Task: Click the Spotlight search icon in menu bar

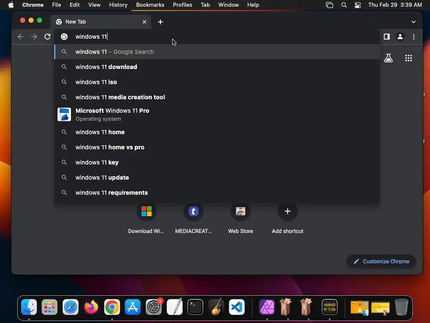Action: point(344,5)
